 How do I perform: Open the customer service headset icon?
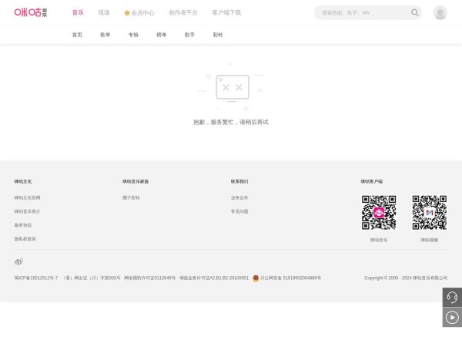click(x=452, y=298)
